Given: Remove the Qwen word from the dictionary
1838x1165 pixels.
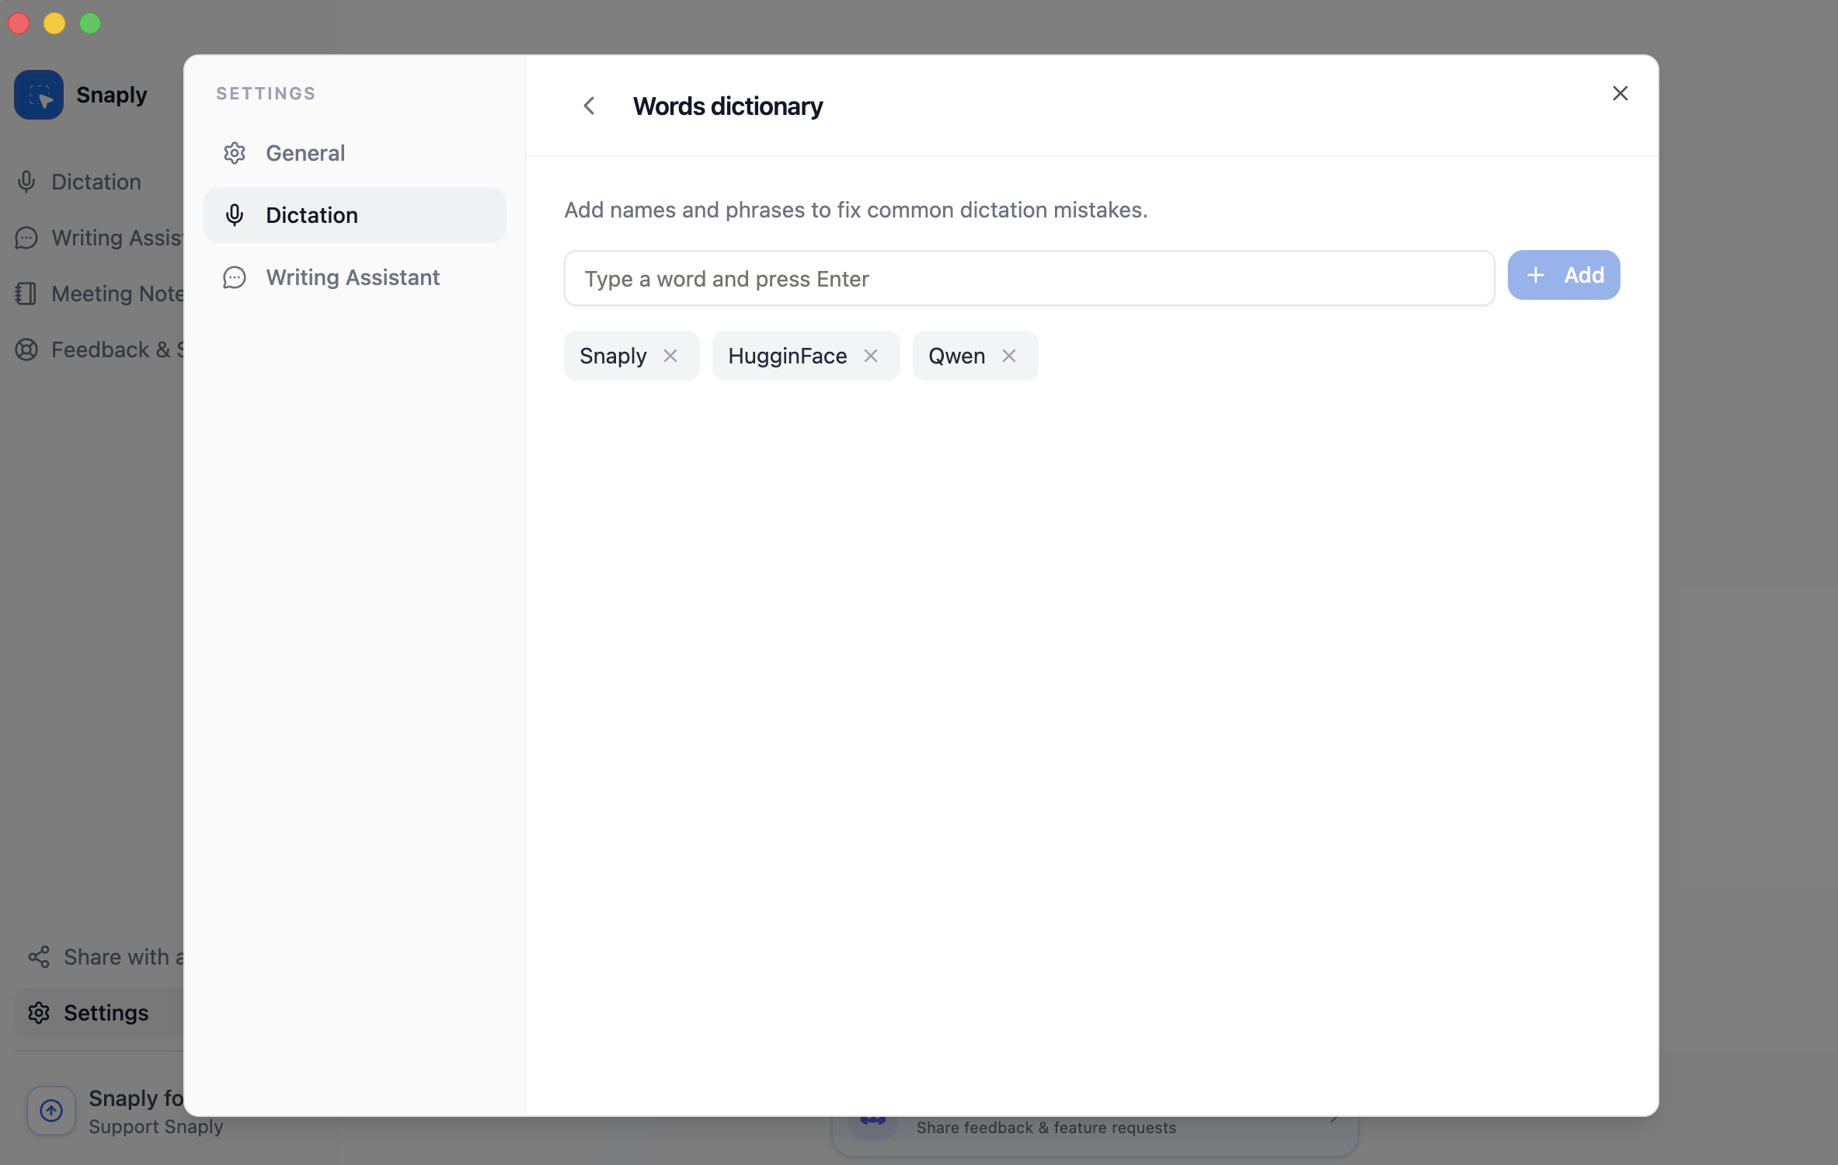Looking at the screenshot, I should 1008,356.
